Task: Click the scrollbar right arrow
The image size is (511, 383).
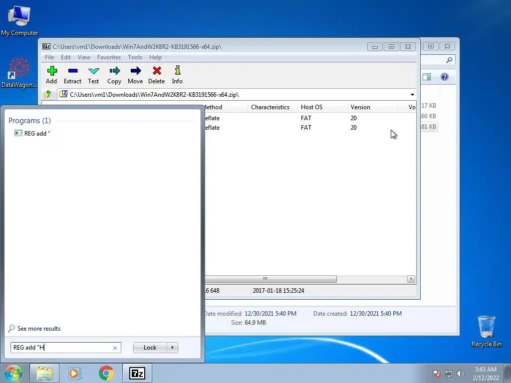Action: (411, 279)
